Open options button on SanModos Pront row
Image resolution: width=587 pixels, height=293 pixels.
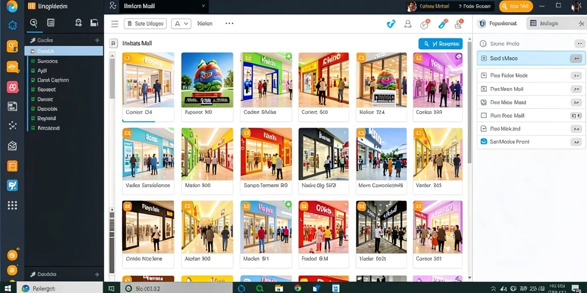point(576,142)
